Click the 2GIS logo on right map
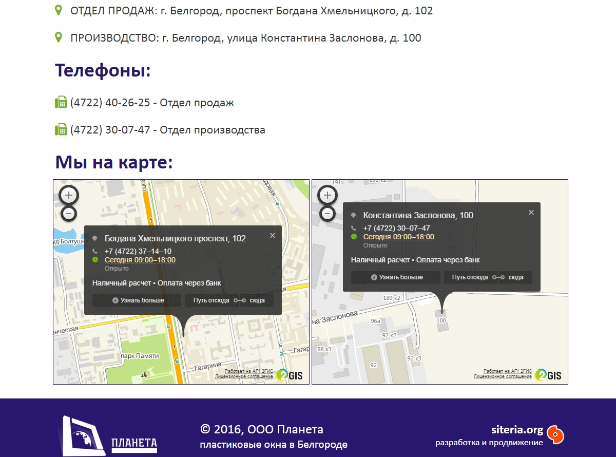Screen dimensions: 616x457 pyautogui.click(x=548, y=375)
